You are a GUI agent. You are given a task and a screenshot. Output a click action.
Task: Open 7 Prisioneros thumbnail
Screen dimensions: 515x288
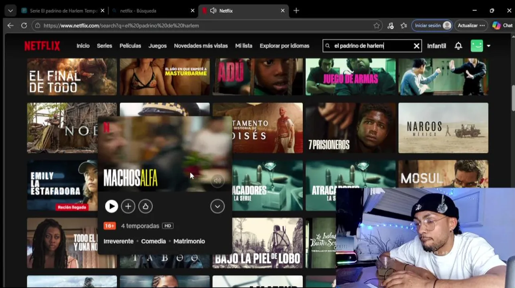pos(351,128)
